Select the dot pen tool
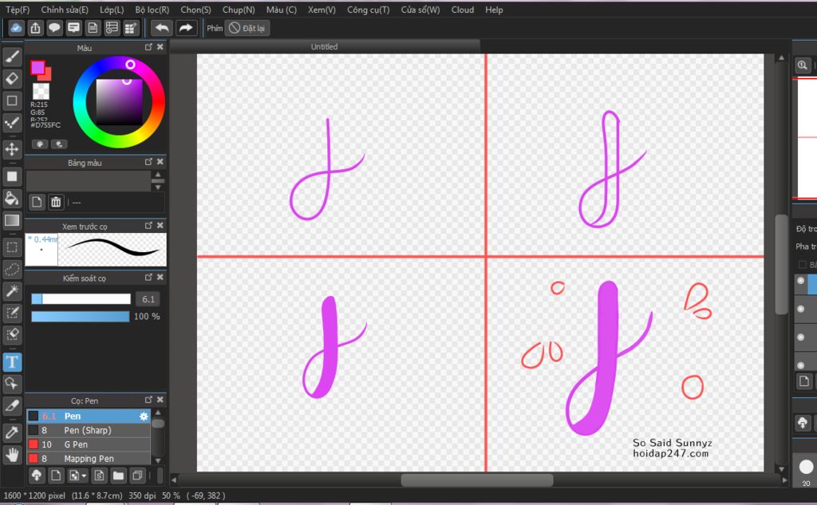 12,123
